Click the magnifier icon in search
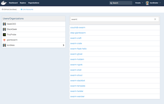The image size is (164, 104). click(x=111, y=3)
